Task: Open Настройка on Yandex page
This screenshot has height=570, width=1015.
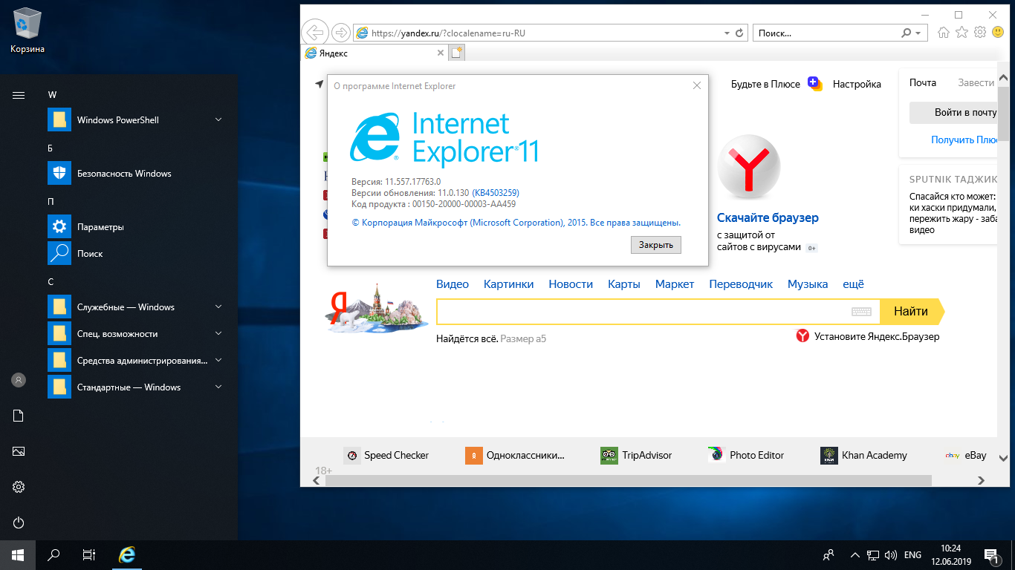Action: pyautogui.click(x=857, y=84)
